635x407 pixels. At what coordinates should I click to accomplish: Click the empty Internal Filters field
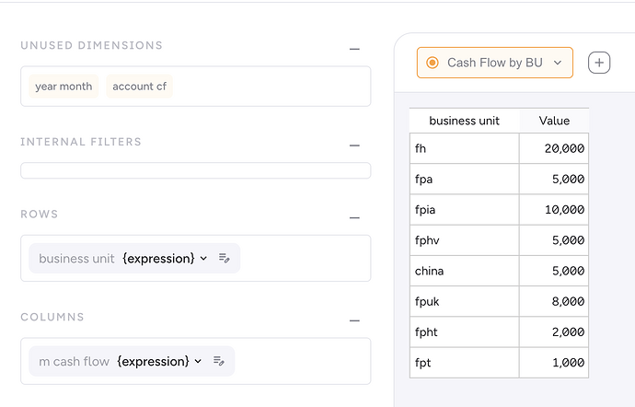(195, 170)
